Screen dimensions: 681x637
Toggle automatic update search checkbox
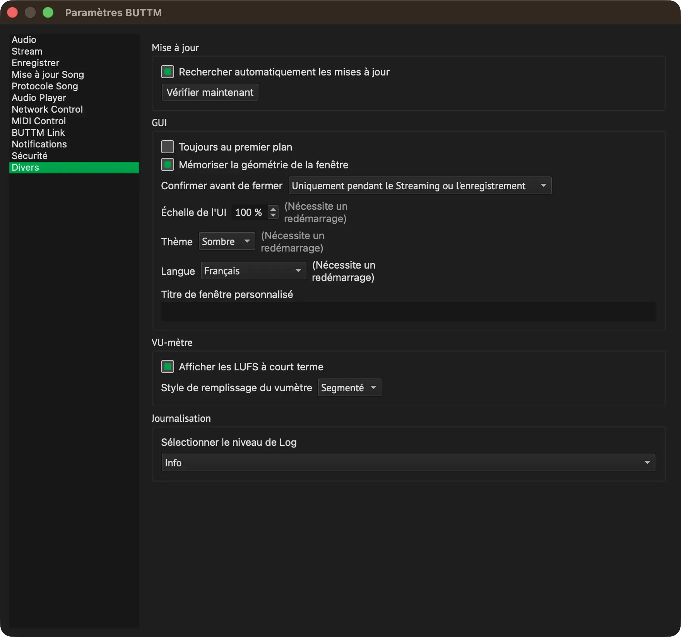(168, 72)
